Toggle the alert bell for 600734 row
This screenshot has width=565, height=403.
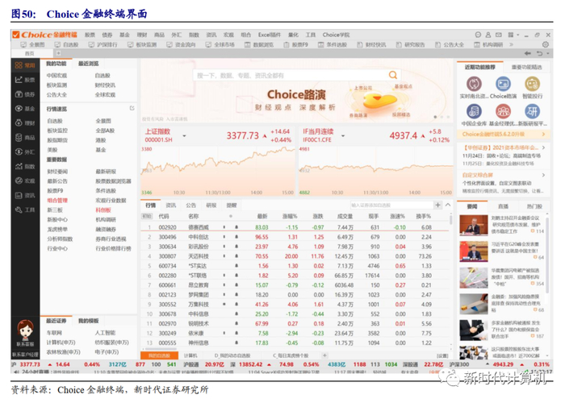pyautogui.click(x=236, y=266)
